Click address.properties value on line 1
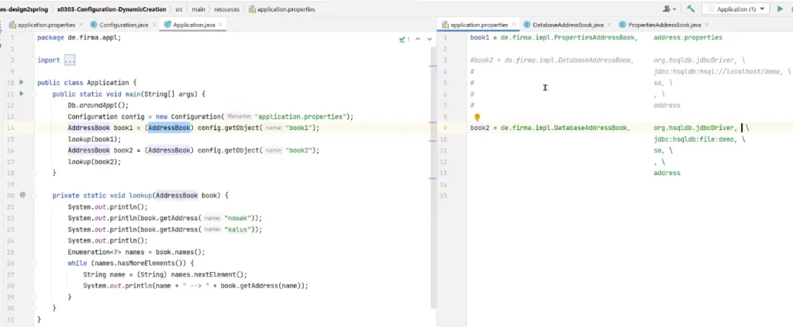The width and height of the screenshot is (793, 327). coord(688,37)
